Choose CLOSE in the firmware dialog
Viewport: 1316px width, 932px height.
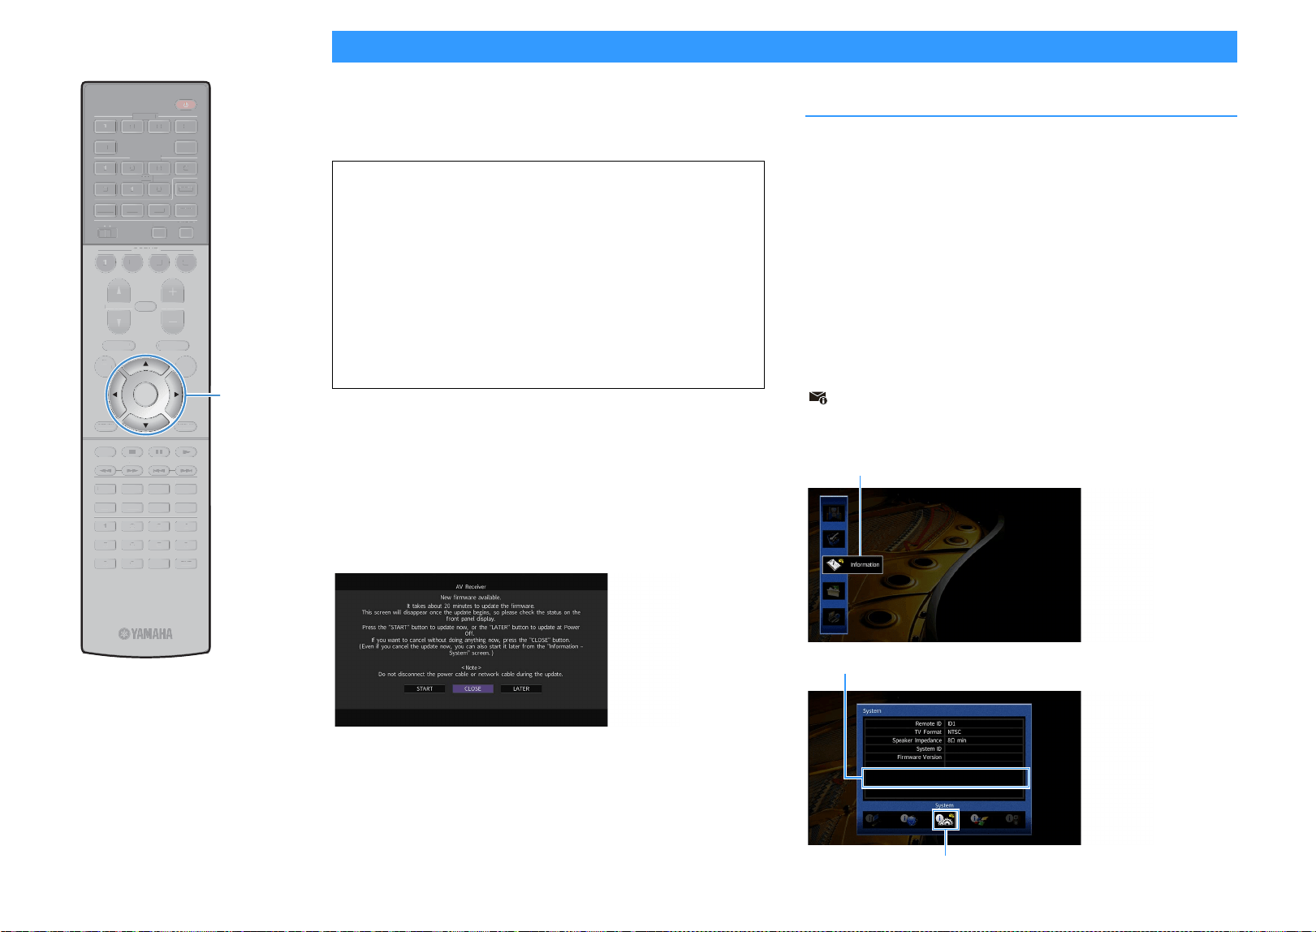click(x=472, y=688)
